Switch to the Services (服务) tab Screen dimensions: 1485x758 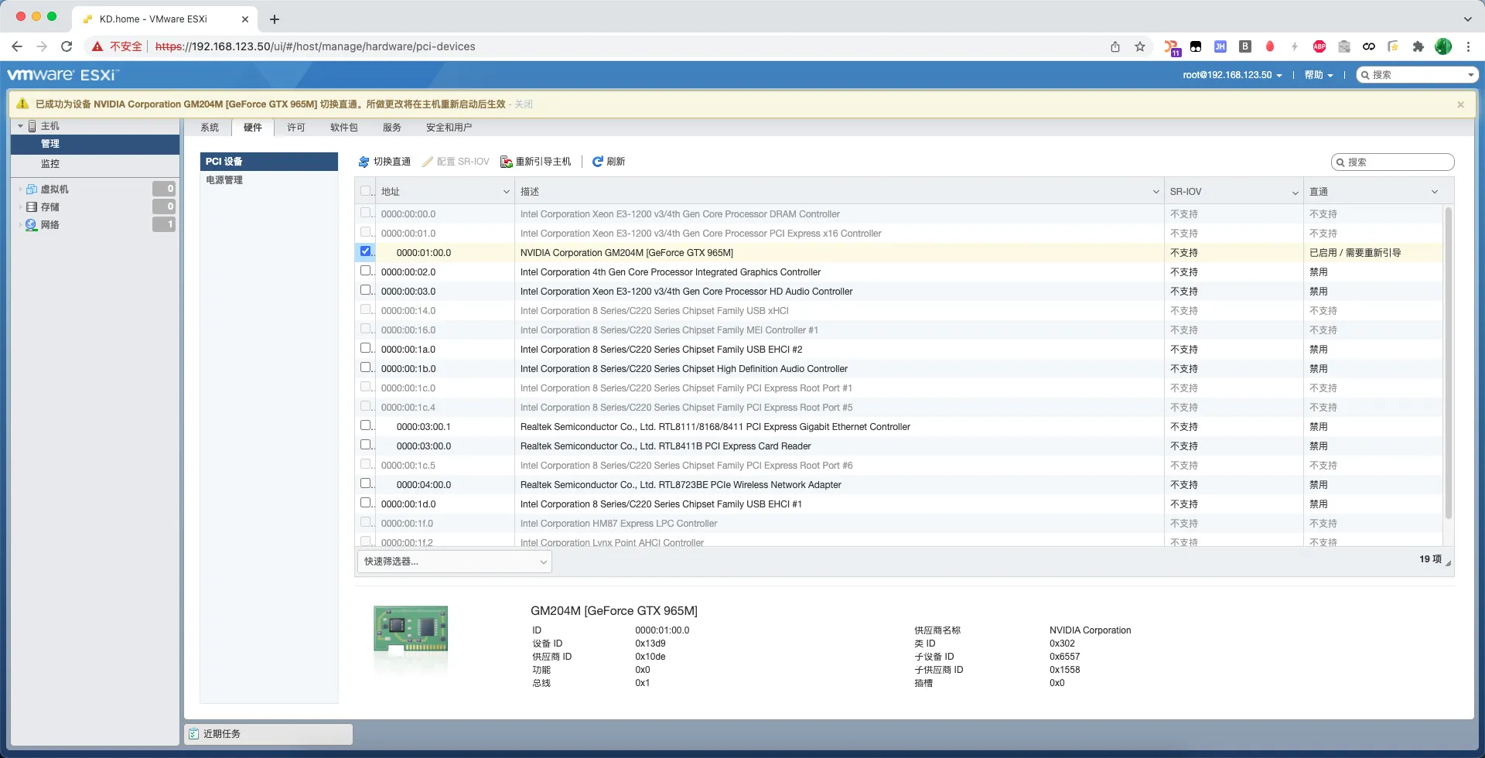392,128
